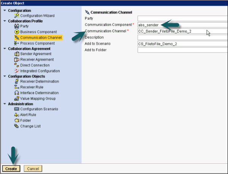Collapse the Configuration Objects section
The width and height of the screenshot is (228, 174).
point(5,76)
